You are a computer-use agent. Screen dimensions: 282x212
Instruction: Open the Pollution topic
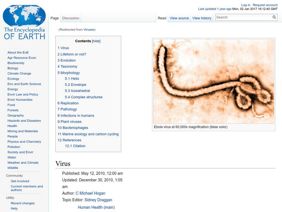(14, 147)
